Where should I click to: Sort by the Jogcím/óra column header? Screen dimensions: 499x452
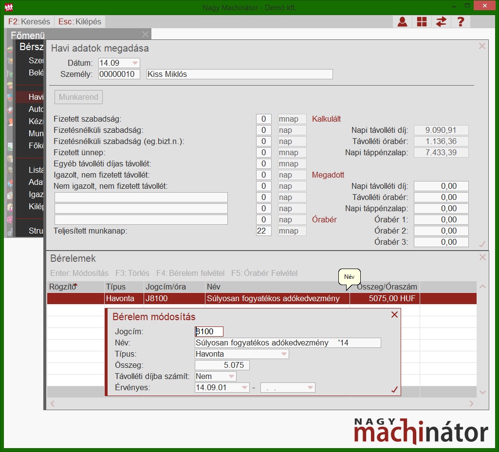174,287
